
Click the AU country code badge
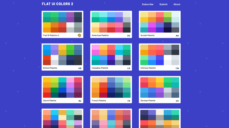pyautogui.click(x=177, y=36)
